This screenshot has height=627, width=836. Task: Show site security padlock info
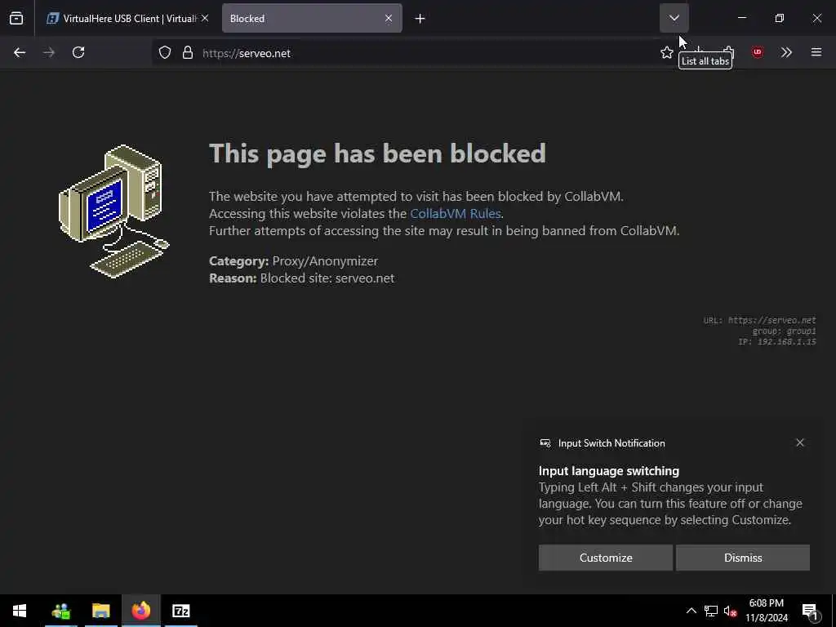pos(187,53)
